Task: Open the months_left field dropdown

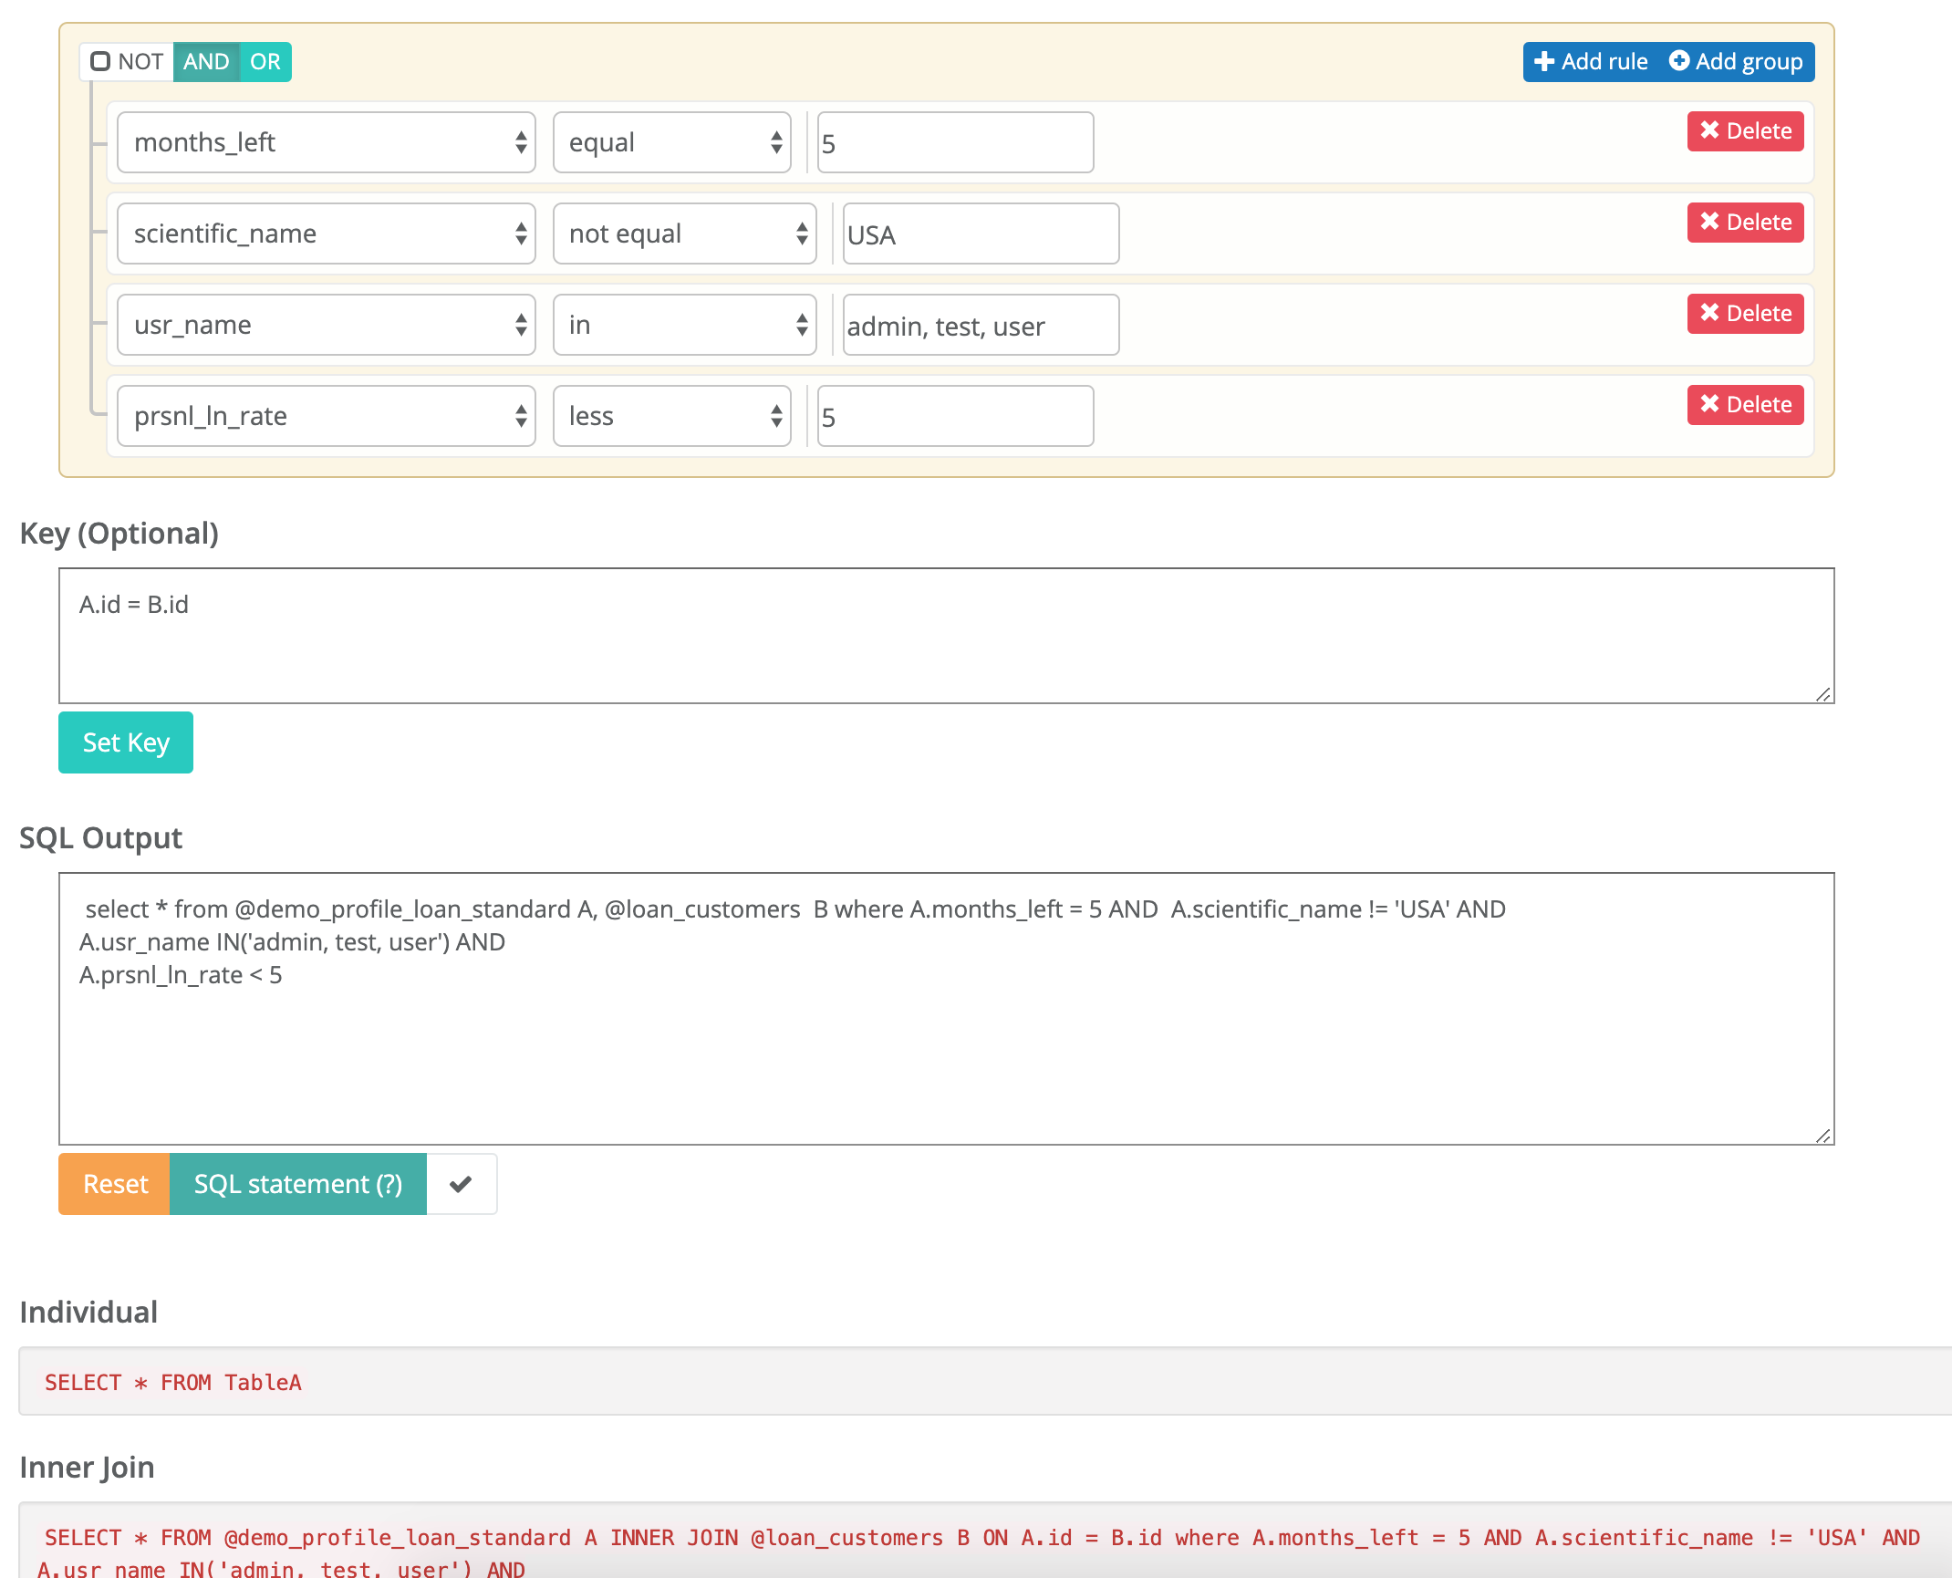Action: [327, 142]
